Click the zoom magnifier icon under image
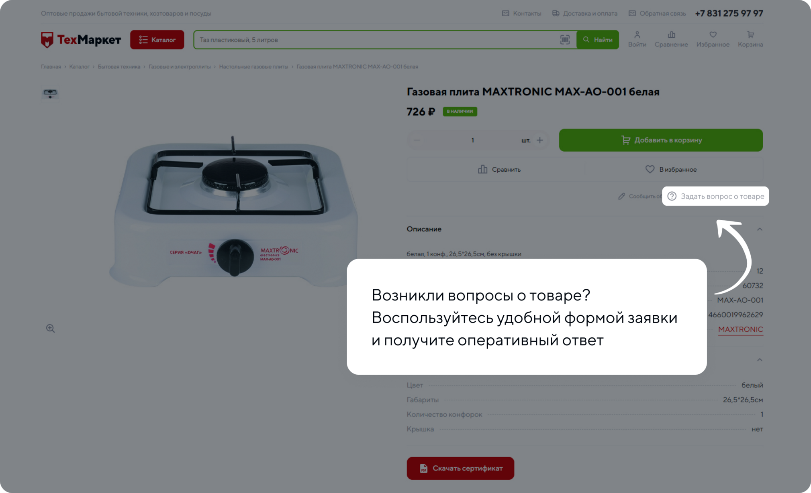Screen dimensions: 811x493 [50, 329]
